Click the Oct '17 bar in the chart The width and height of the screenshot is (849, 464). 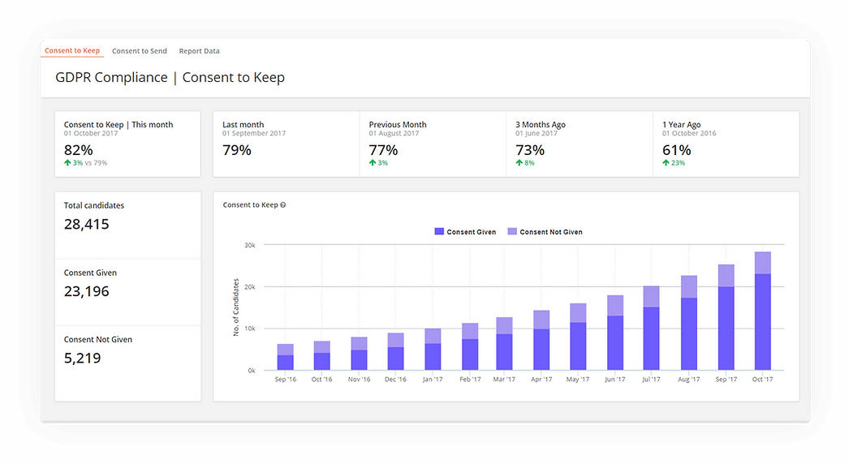(762, 311)
